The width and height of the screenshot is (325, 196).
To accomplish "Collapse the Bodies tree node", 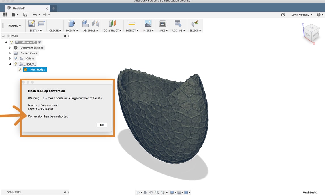I will click(10, 64).
